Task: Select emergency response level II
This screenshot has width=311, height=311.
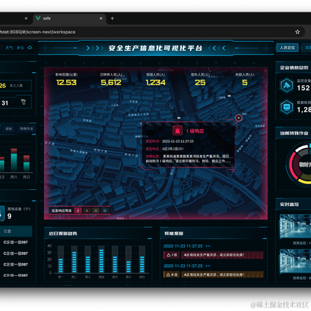Action: pyautogui.click(x=87, y=210)
